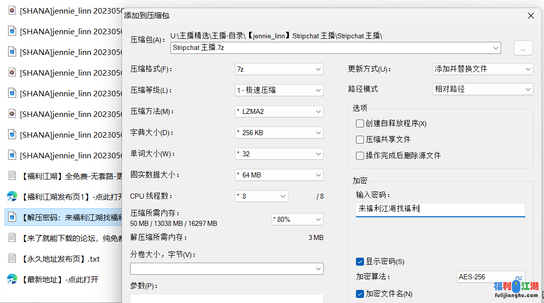
Task: Click the 分卷大小 input box
Action: coord(226,269)
